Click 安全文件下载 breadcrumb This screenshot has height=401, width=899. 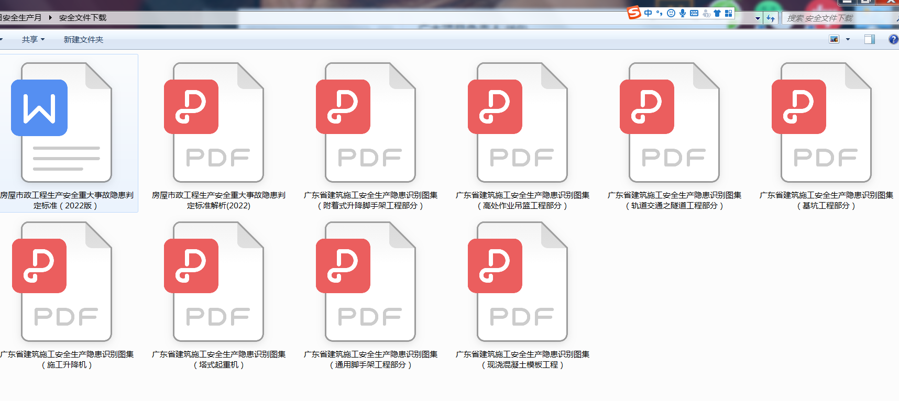pos(83,18)
